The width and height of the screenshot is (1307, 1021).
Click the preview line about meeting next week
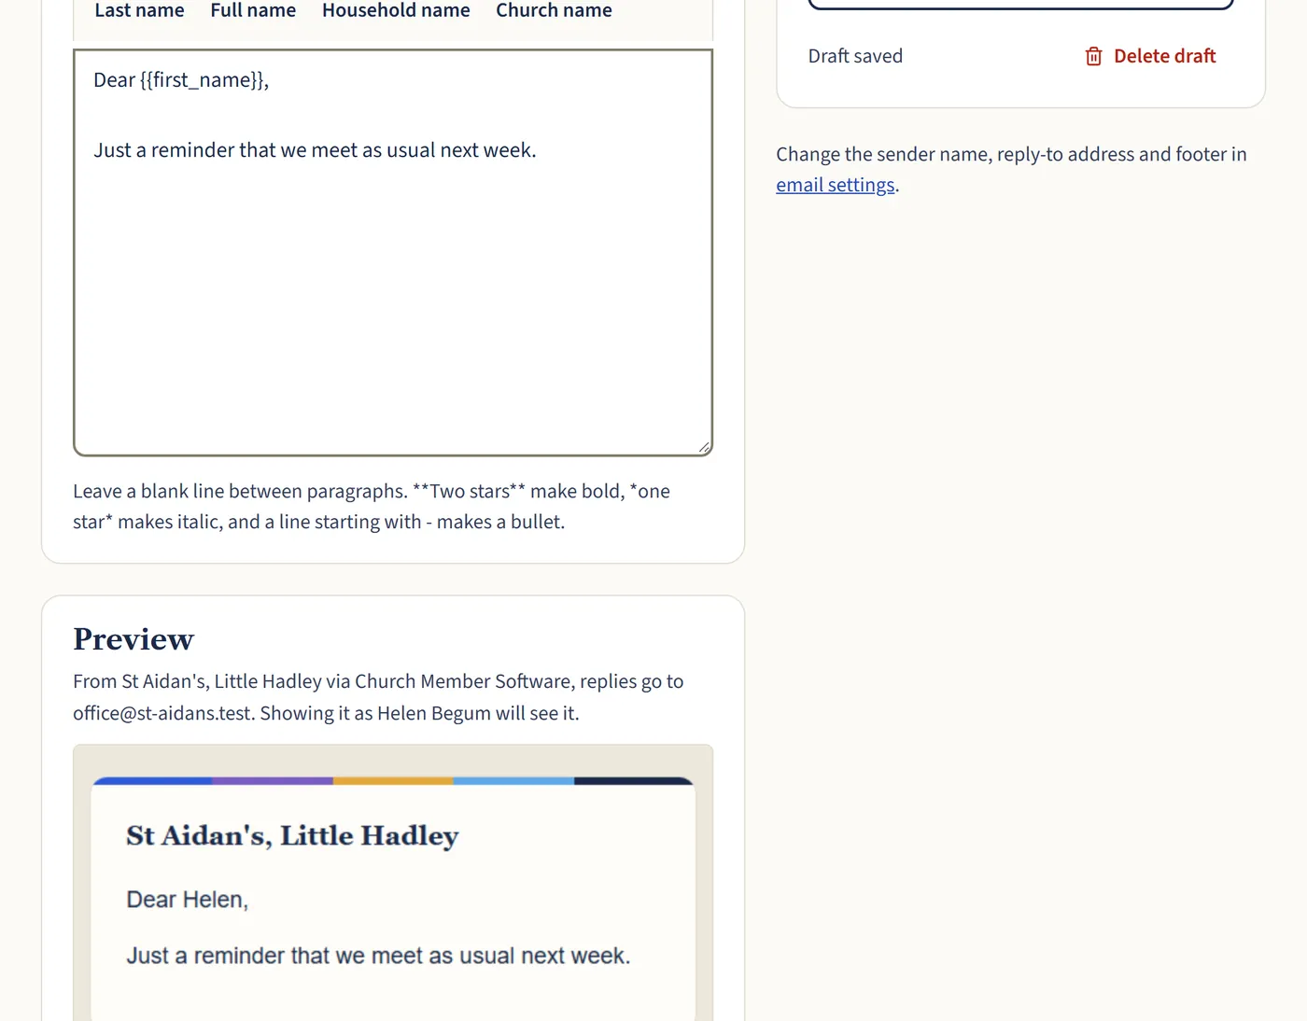pos(378,956)
